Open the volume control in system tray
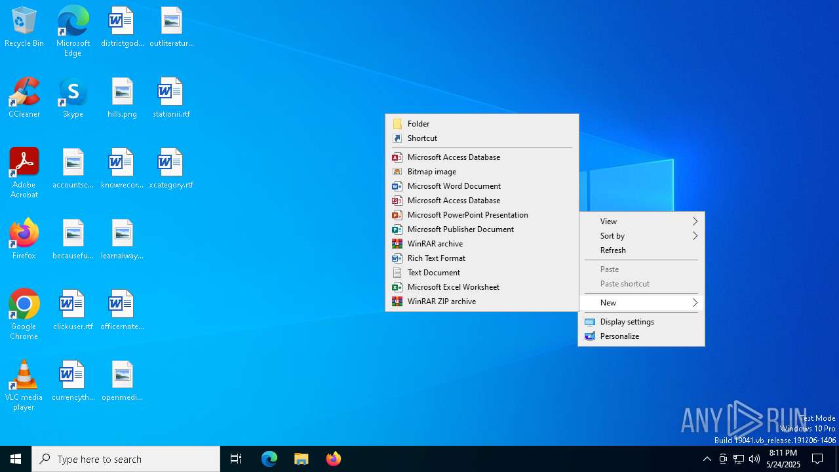The image size is (839, 472). tap(754, 459)
